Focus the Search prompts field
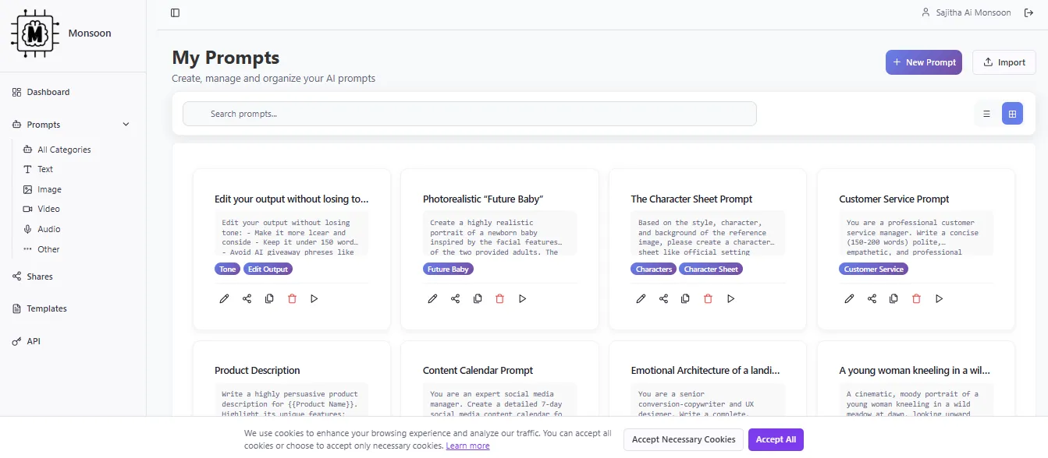The width and height of the screenshot is (1048, 458). [470, 114]
